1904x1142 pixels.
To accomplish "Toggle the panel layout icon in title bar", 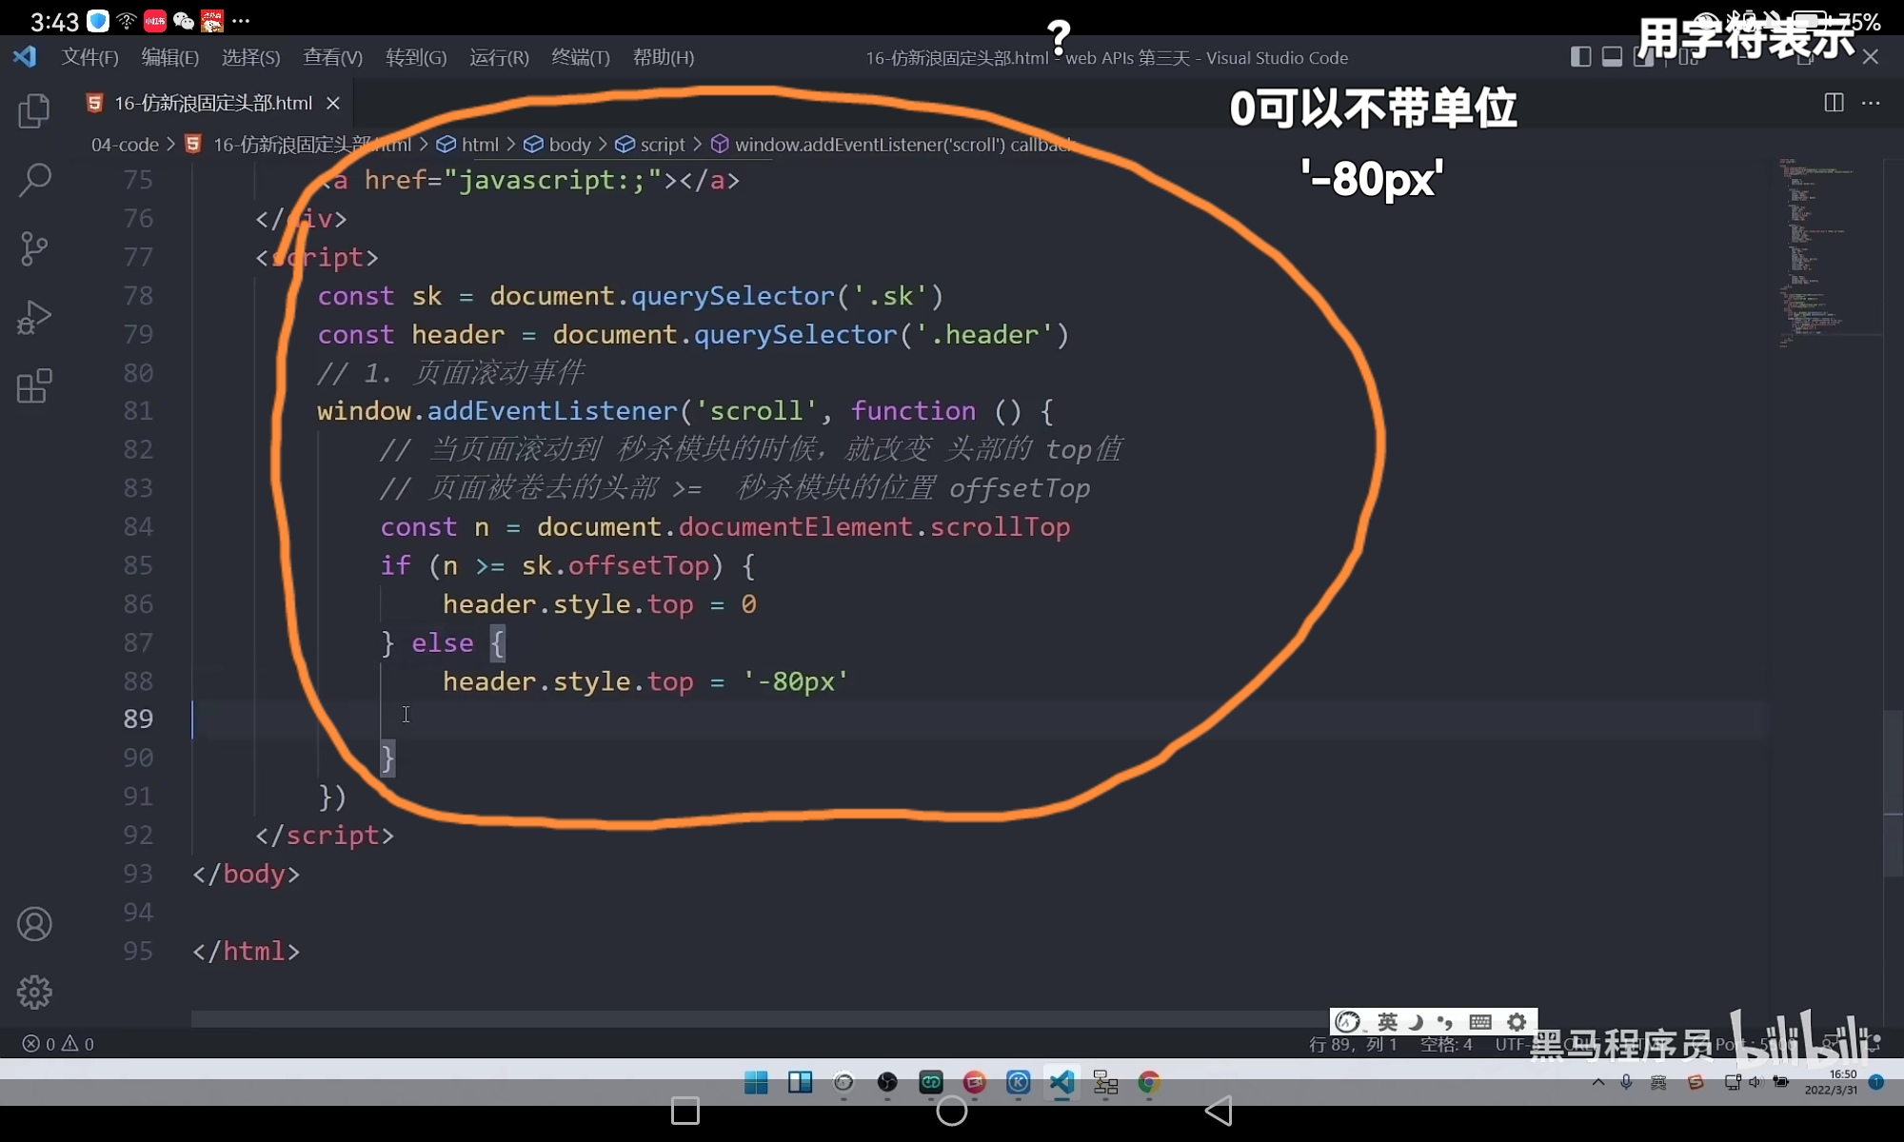I will point(1612,56).
